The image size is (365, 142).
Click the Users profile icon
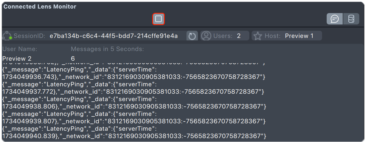click(206, 36)
